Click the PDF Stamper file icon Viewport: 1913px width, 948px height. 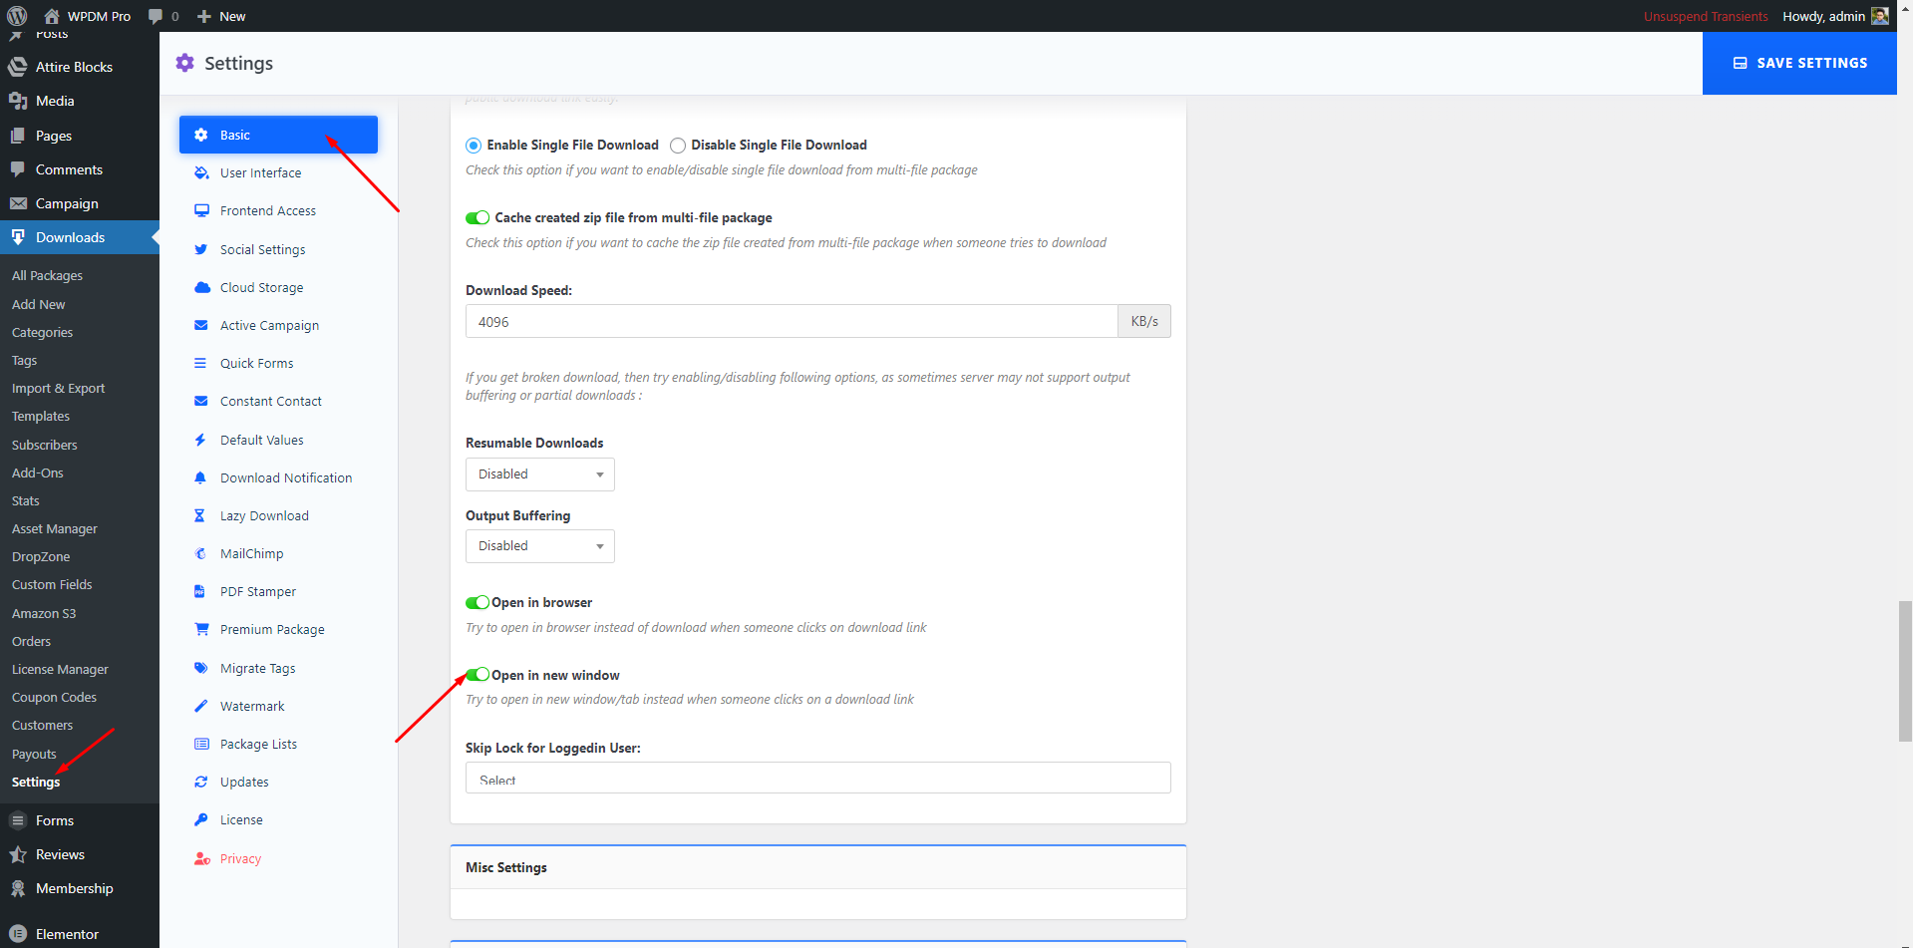point(199,591)
